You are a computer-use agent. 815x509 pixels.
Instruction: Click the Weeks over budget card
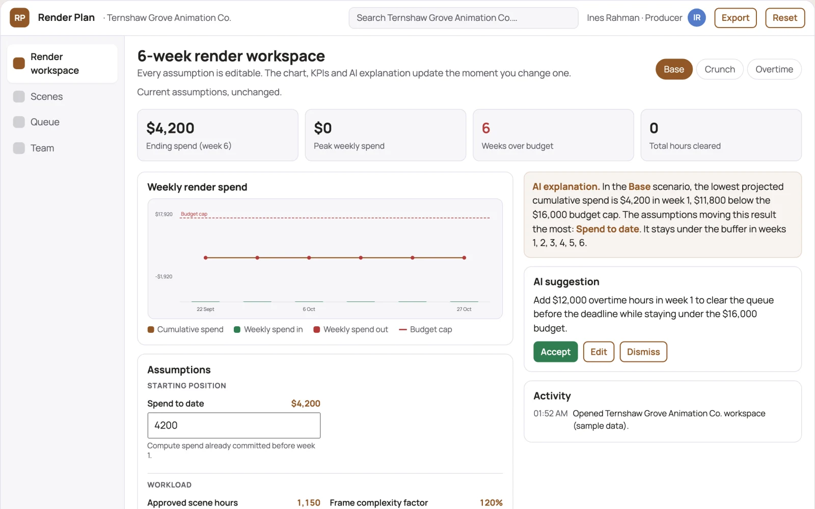point(553,135)
